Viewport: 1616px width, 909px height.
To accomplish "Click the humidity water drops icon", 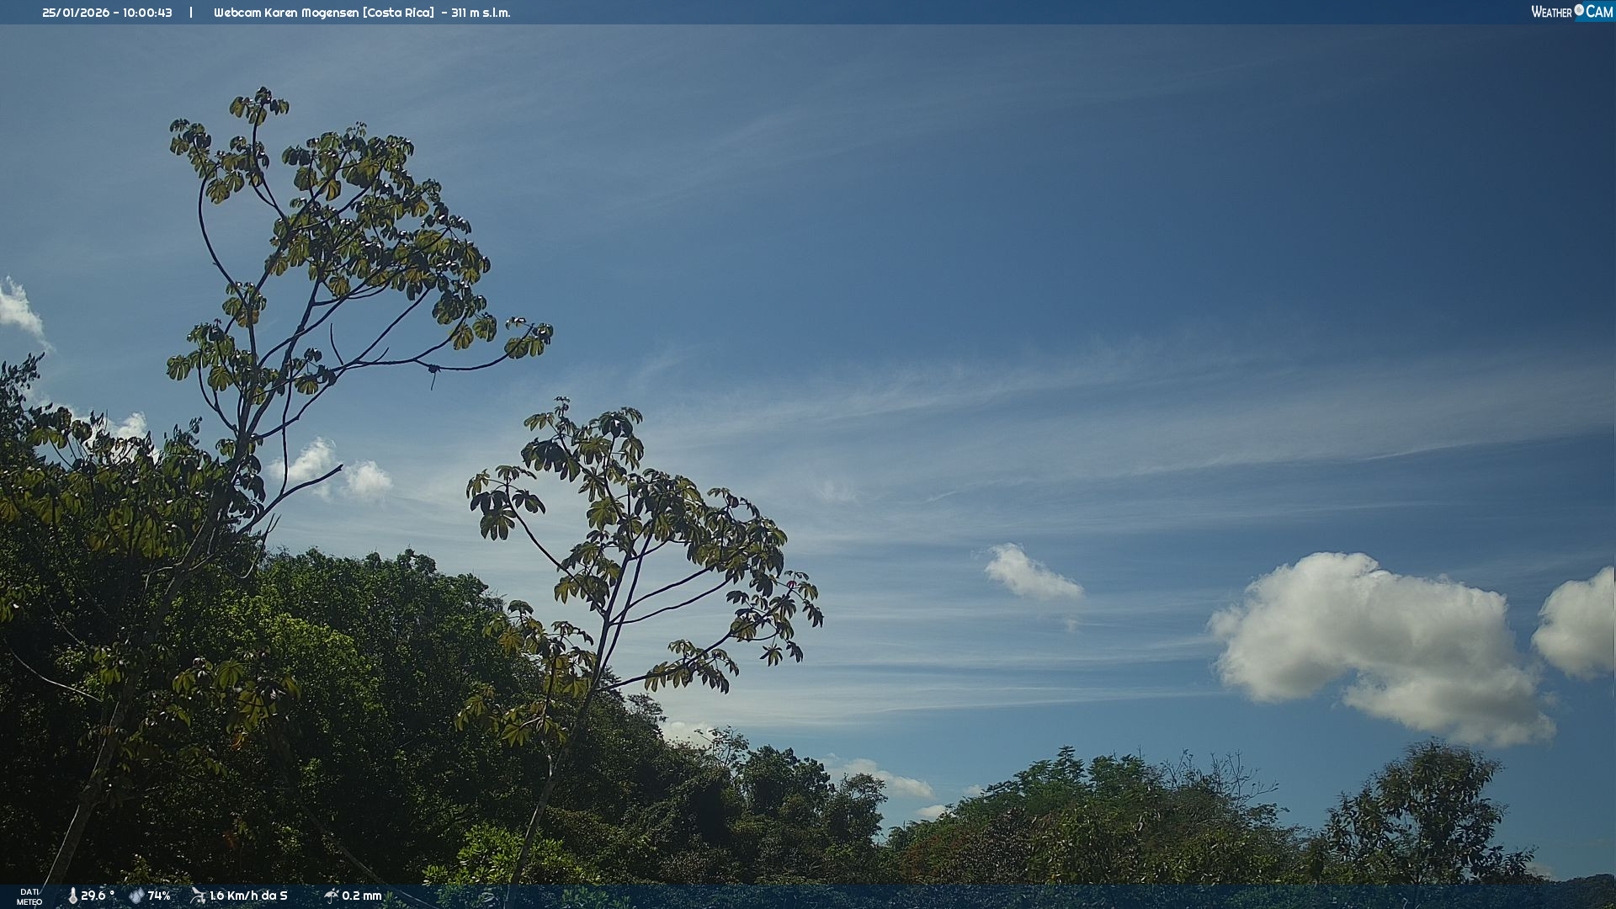I will [x=136, y=896].
